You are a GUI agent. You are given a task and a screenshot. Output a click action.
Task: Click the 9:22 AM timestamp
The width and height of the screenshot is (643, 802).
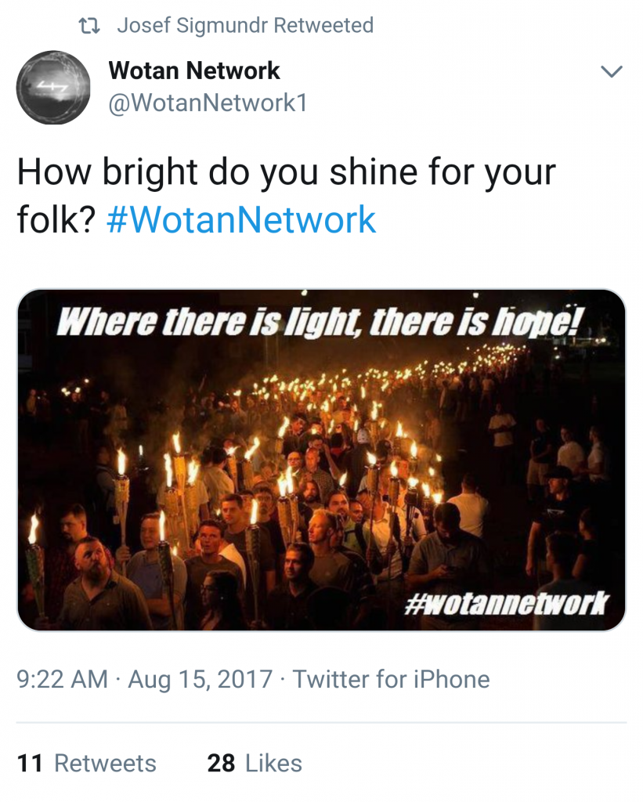63,679
